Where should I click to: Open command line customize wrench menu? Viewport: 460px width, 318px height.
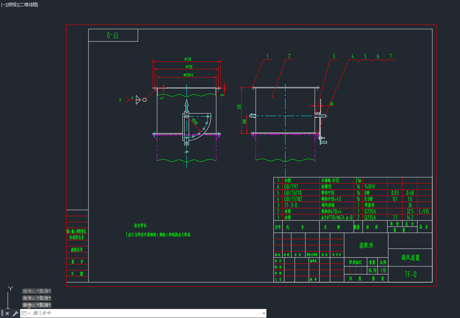coord(15,313)
